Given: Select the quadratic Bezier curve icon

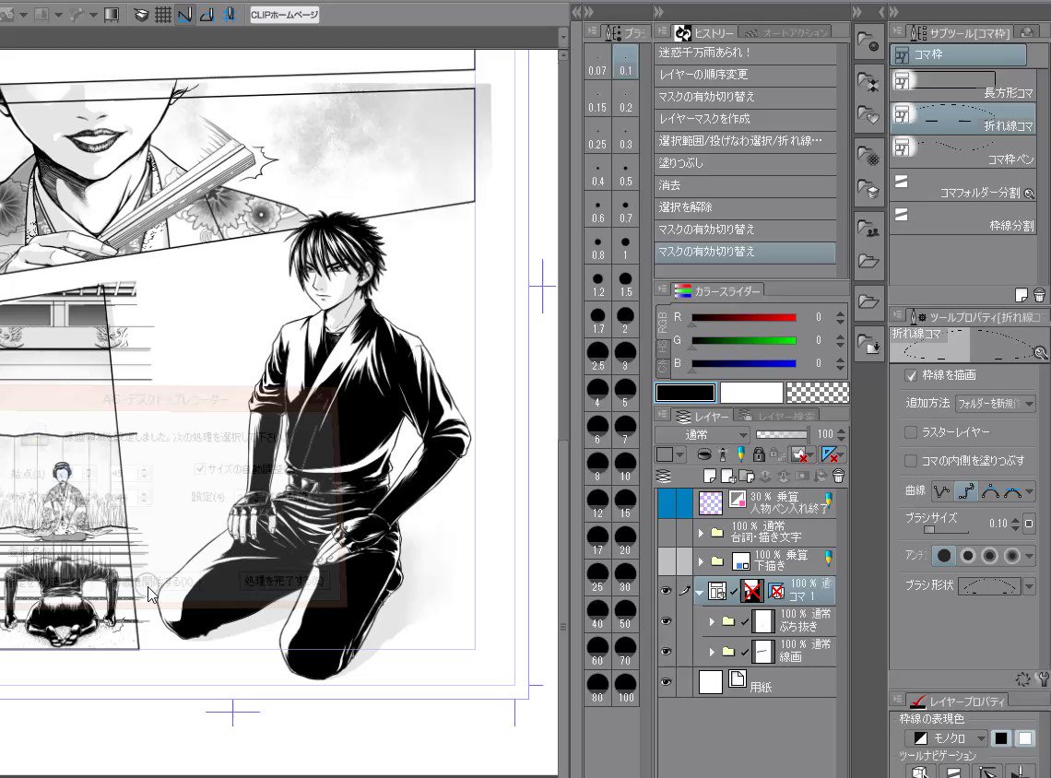Looking at the screenshot, I should click(990, 492).
